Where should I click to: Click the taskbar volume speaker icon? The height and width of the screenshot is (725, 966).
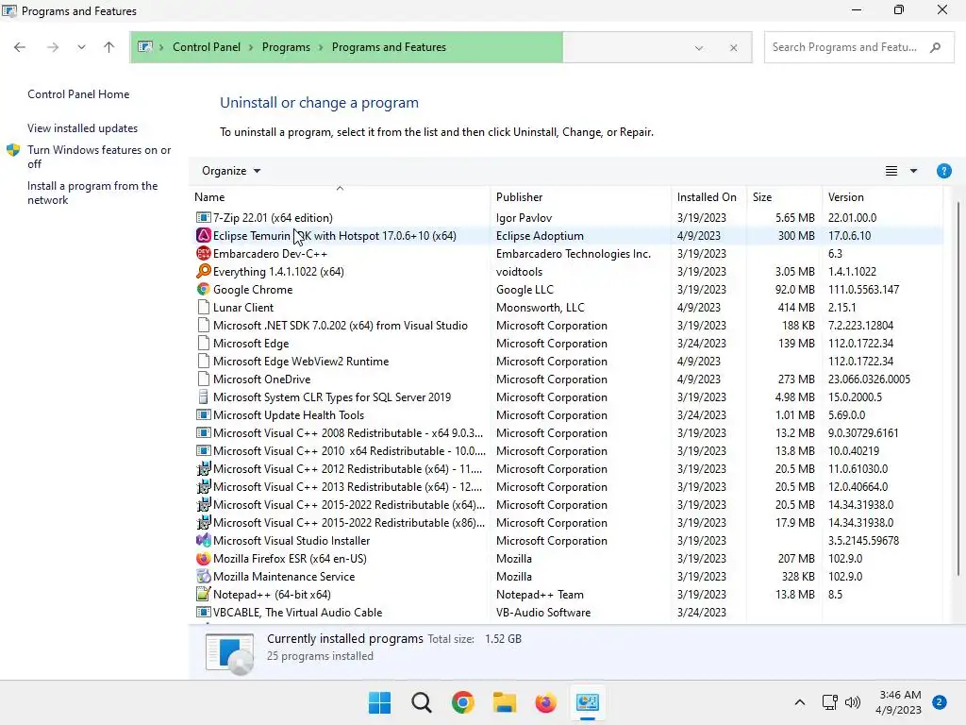coord(853,702)
